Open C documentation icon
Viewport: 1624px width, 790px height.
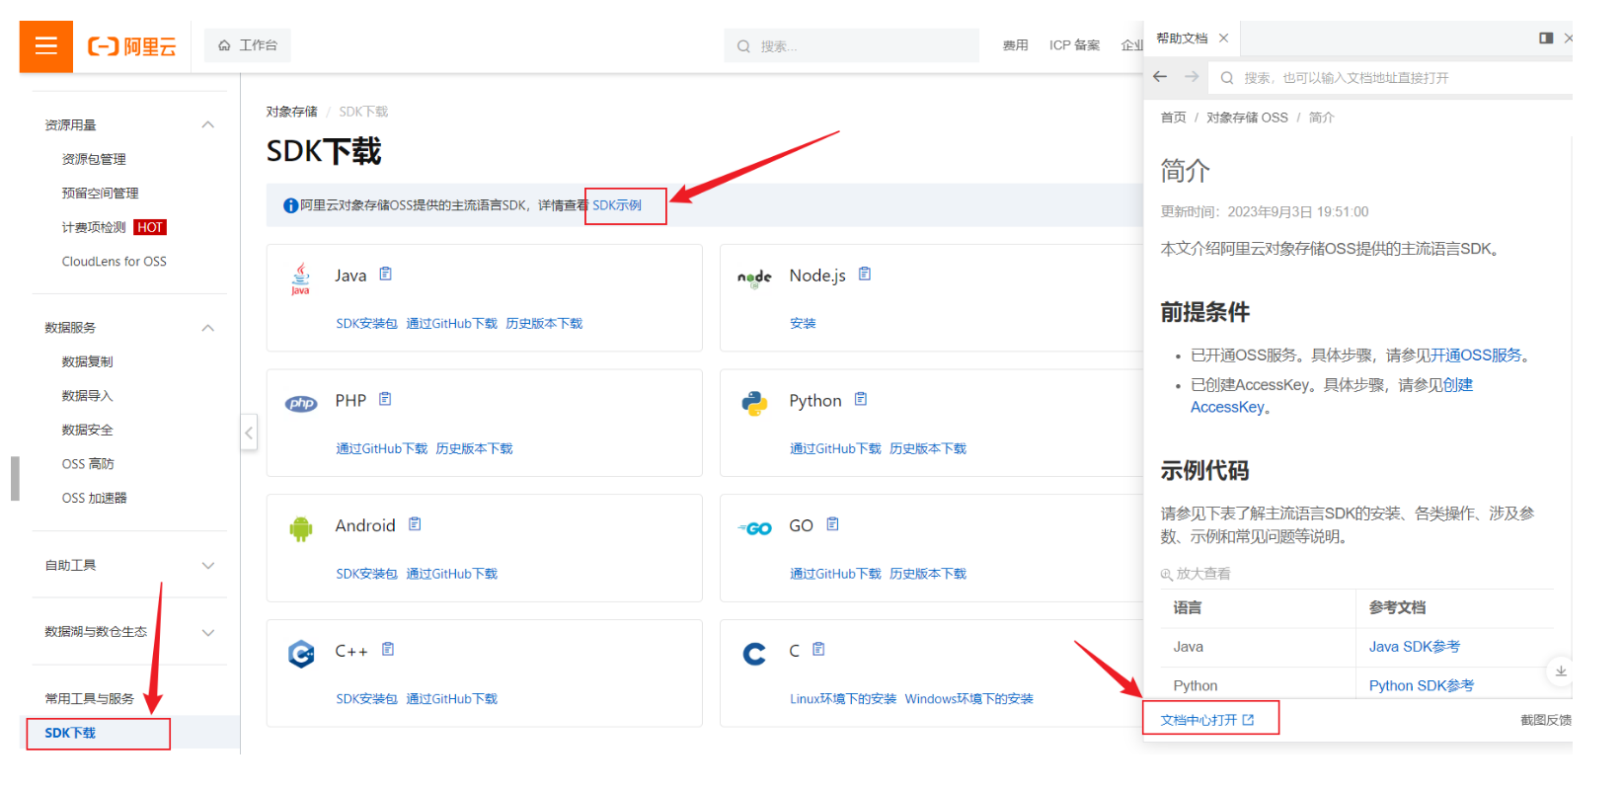818,650
